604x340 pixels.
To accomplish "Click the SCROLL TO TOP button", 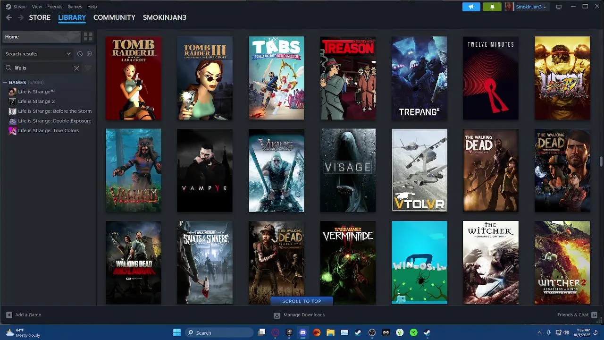I will pos(302,301).
